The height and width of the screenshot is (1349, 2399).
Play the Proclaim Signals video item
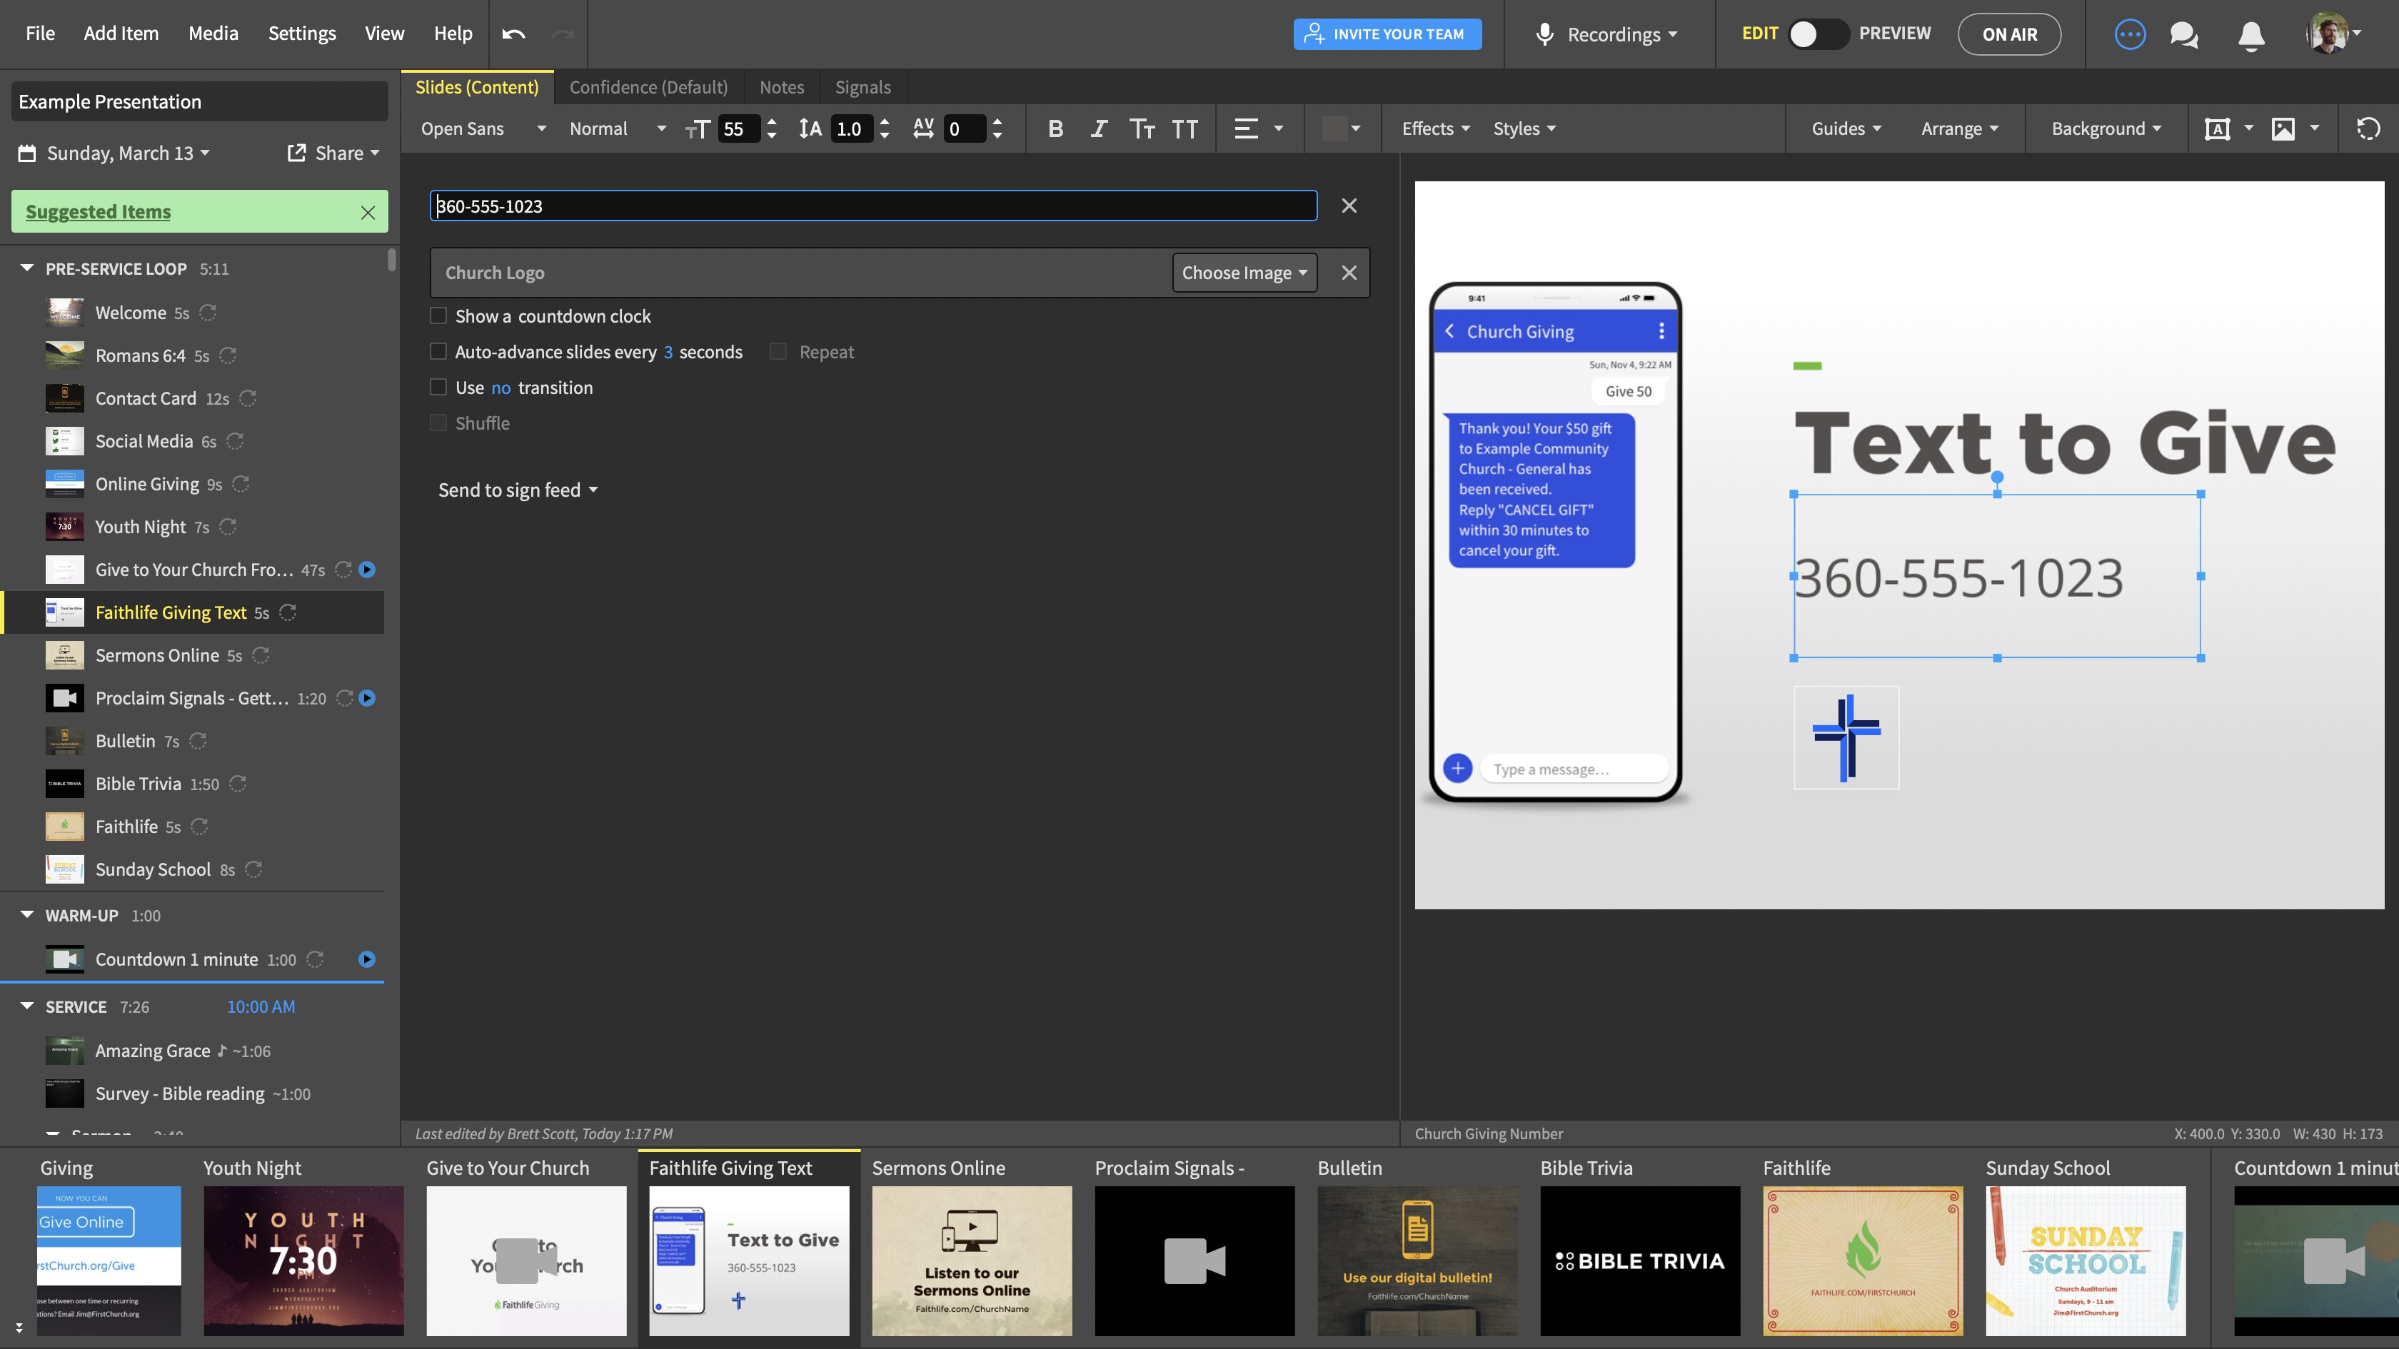click(x=367, y=698)
